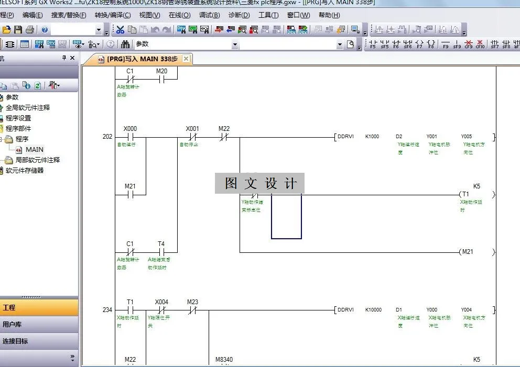This screenshot has width=520, height=367.
Task: Close the MAIN program tab
Action: 186,59
